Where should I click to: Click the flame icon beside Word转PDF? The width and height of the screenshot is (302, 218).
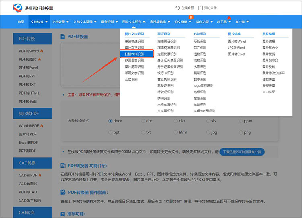[41, 126]
